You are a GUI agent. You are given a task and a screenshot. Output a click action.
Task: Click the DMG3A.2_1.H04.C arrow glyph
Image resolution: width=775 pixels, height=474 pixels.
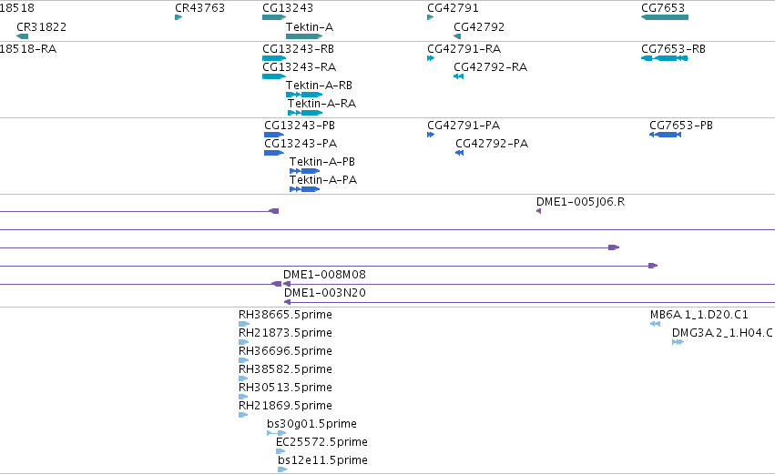678,342
